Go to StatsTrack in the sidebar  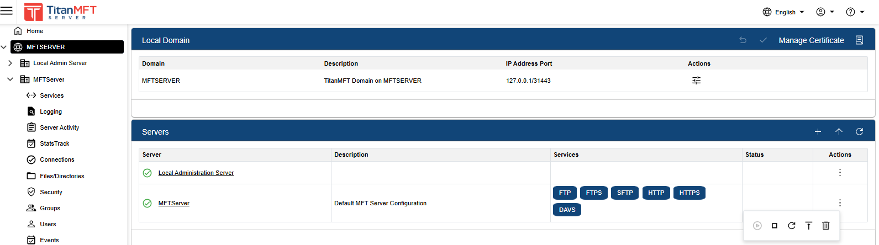click(54, 143)
